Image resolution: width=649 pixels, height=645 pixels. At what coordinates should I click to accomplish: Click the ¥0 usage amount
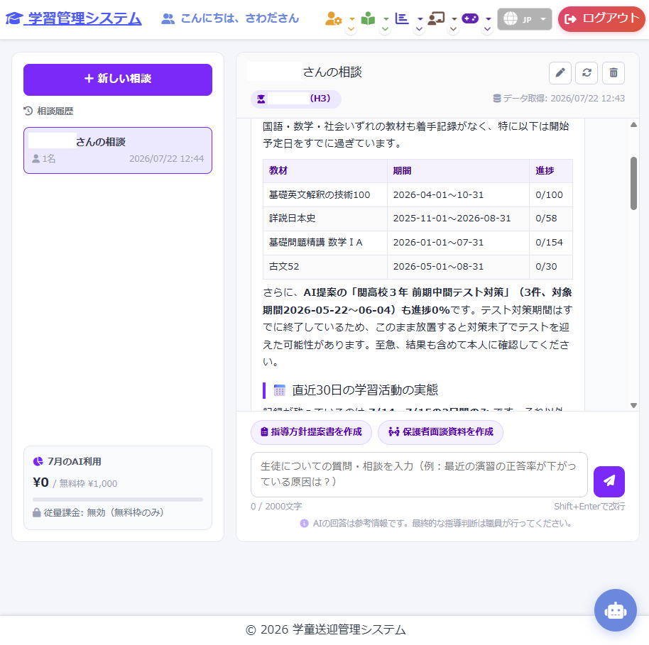[41, 483]
